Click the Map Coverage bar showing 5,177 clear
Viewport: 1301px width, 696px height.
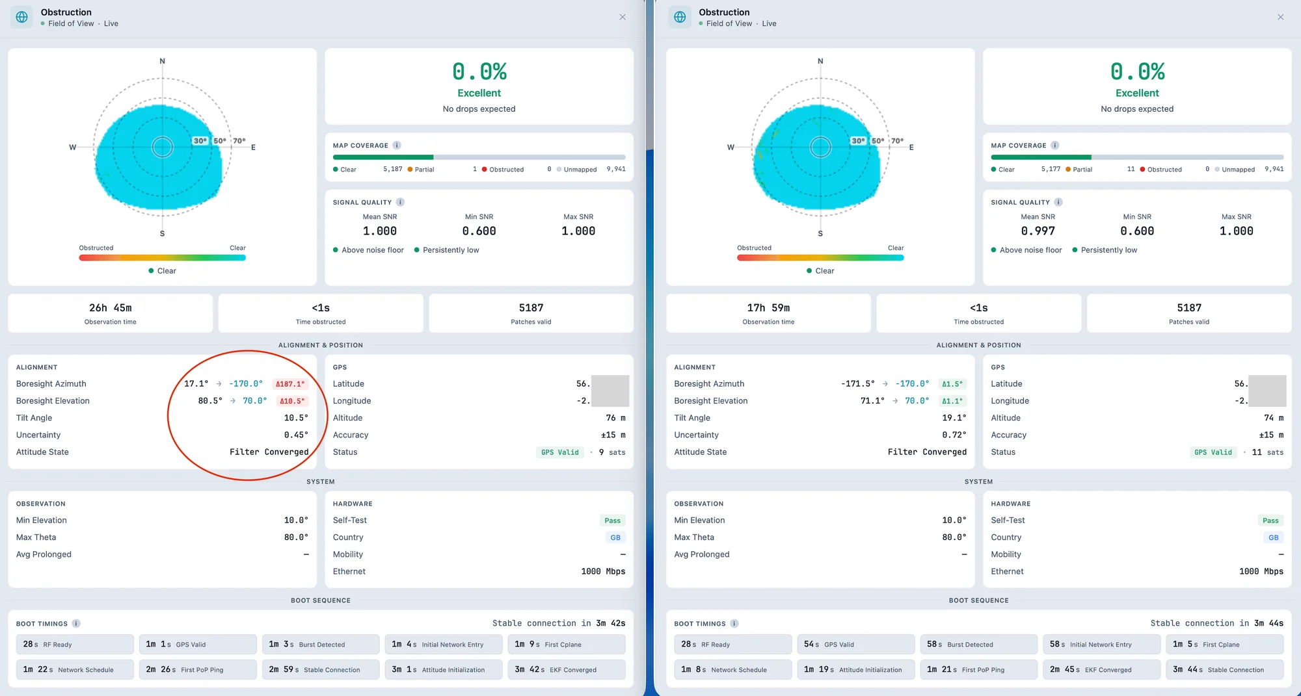click(1137, 157)
